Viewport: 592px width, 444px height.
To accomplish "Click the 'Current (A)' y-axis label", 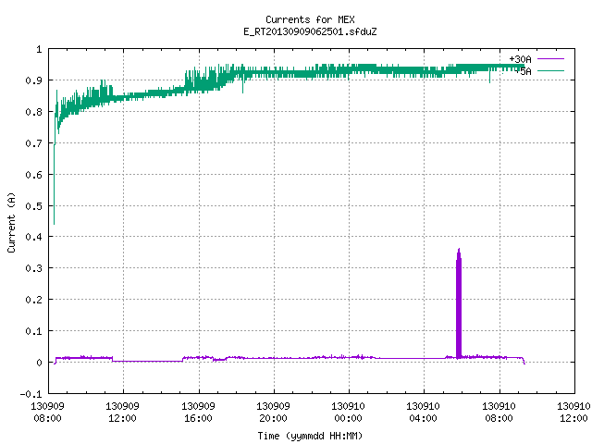I will tap(11, 223).
